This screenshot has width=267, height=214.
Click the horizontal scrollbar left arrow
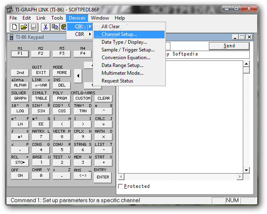[x=121, y=177]
